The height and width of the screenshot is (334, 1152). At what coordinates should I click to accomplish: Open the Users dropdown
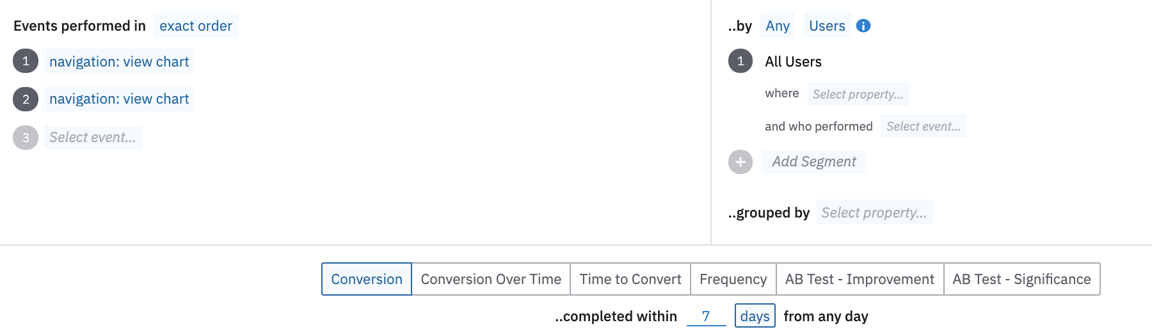[x=826, y=26]
